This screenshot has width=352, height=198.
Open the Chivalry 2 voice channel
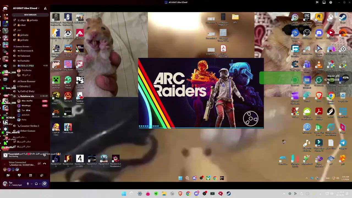(30, 86)
